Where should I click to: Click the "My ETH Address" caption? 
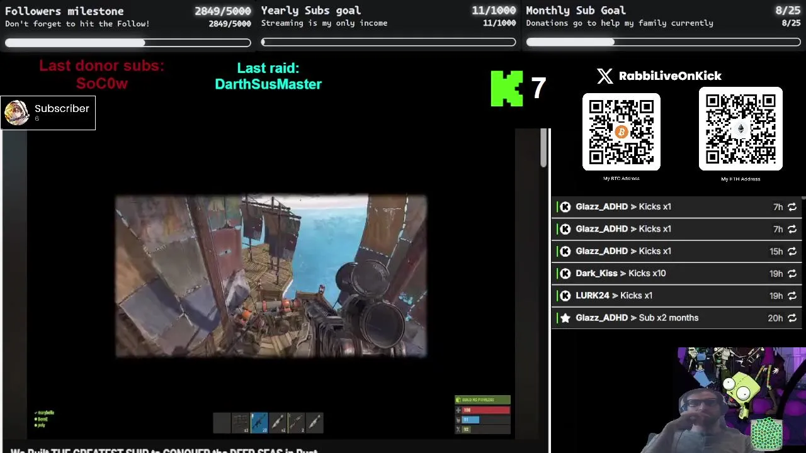pos(741,179)
